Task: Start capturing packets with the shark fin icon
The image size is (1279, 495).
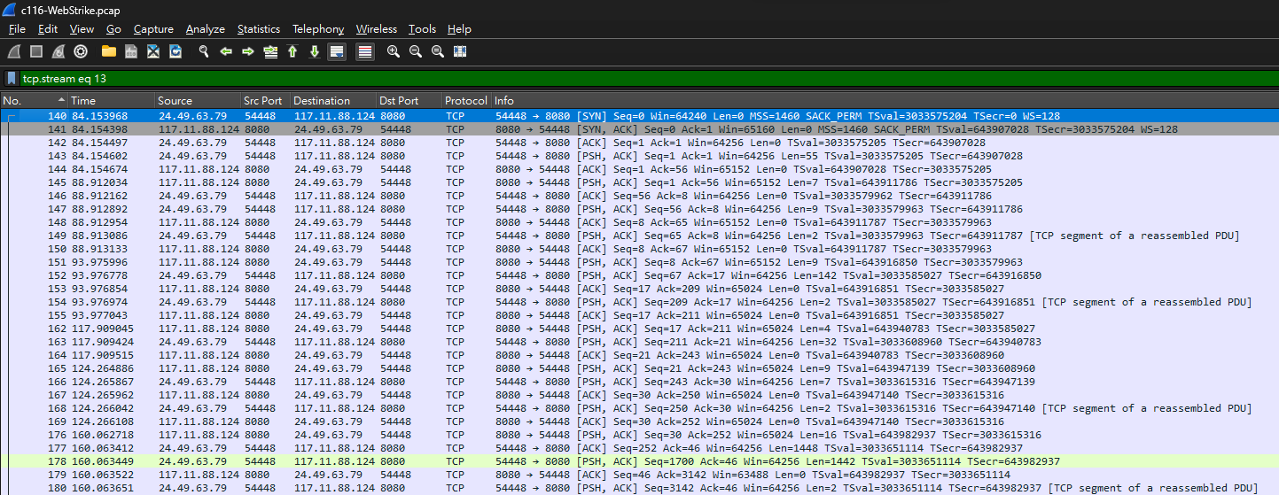Action: tap(14, 52)
